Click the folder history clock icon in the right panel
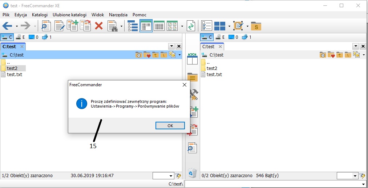The image size is (368, 188). point(323,55)
